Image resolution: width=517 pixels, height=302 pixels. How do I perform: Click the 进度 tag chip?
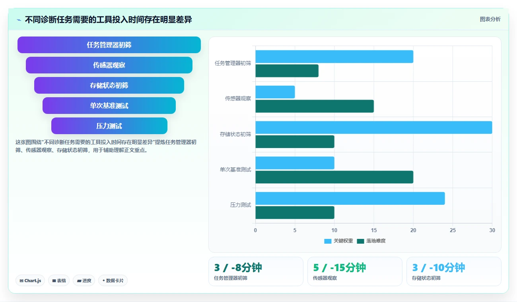84,281
